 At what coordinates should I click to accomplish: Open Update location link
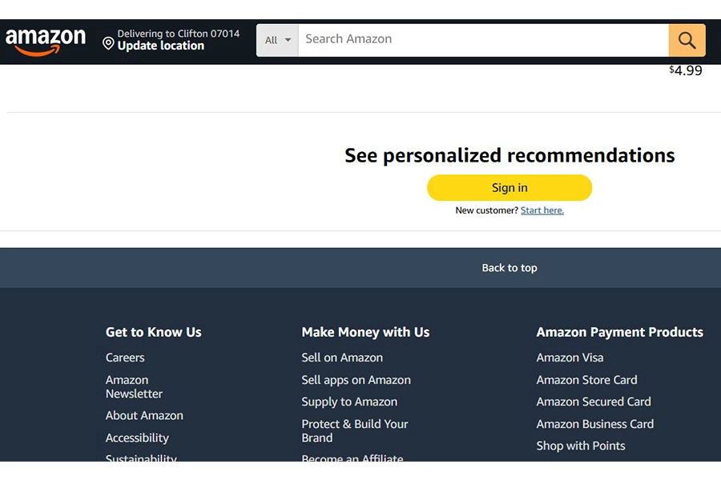(160, 46)
